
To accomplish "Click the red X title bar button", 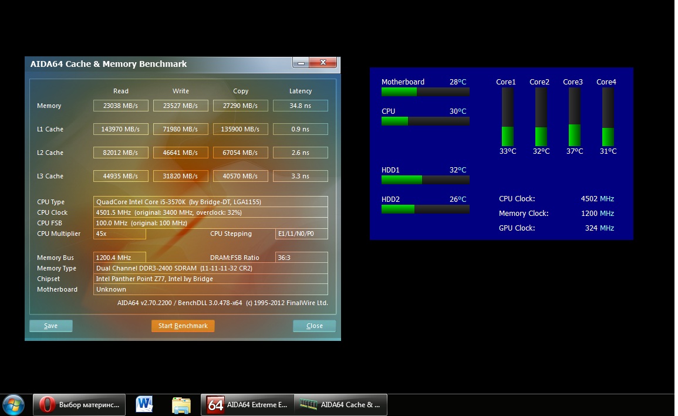I will (x=322, y=63).
